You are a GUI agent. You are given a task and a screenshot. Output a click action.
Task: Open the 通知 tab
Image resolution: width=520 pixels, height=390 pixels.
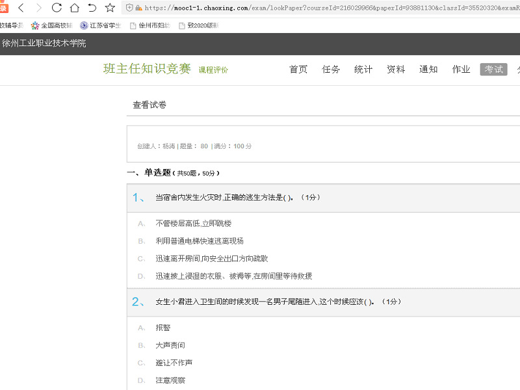click(x=428, y=70)
